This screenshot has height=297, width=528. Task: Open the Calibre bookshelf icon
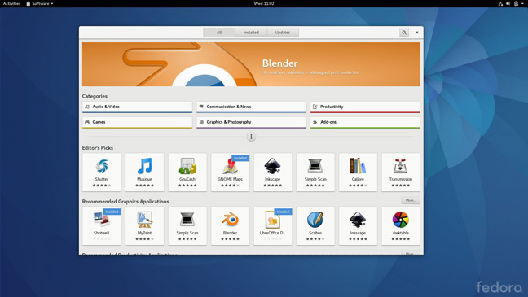pyautogui.click(x=358, y=166)
